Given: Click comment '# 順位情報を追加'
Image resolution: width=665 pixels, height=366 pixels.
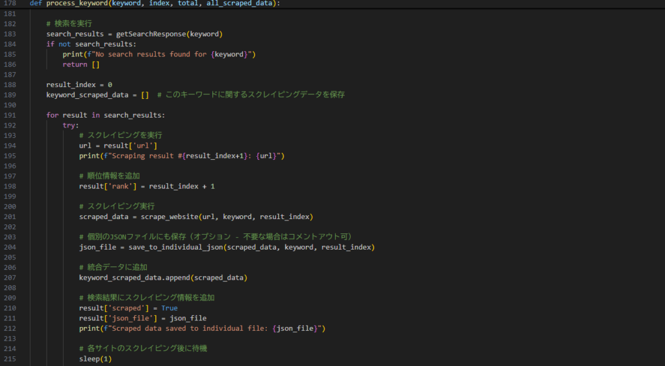Looking at the screenshot, I should pyautogui.click(x=109, y=176).
